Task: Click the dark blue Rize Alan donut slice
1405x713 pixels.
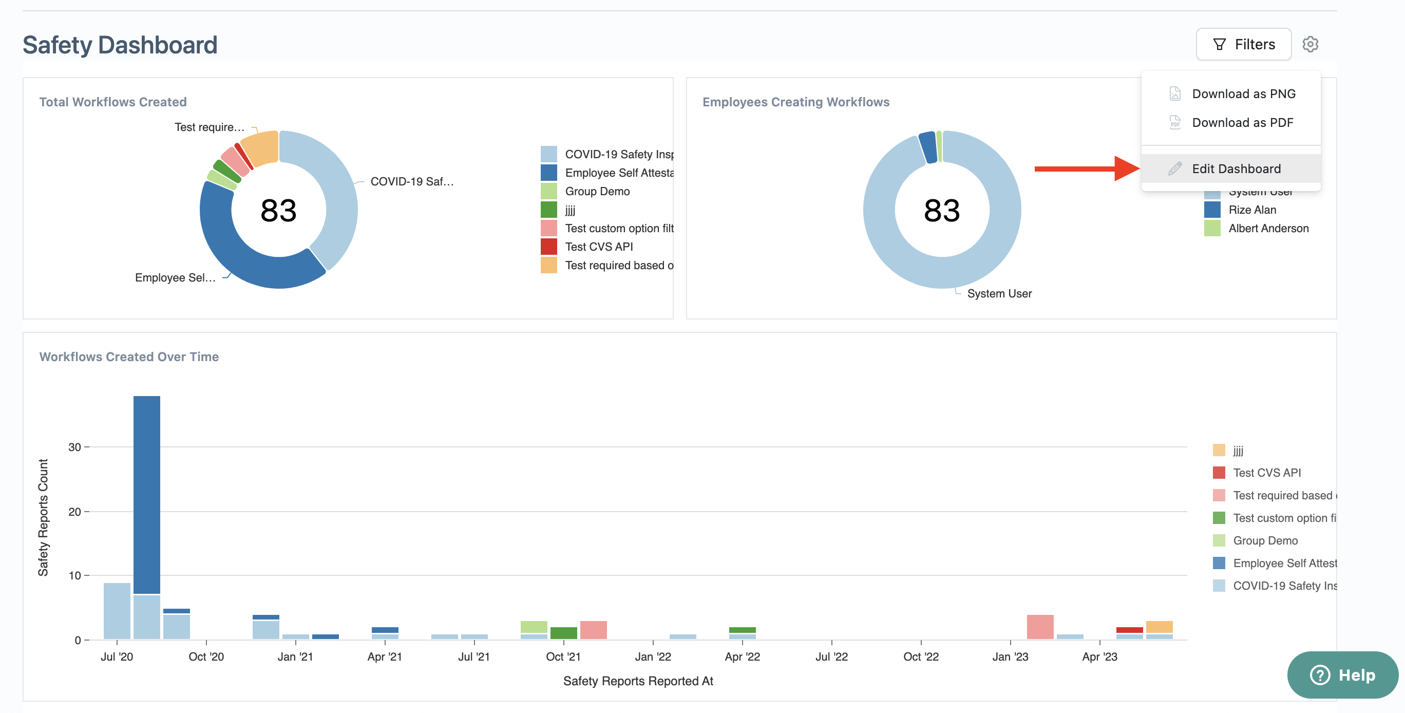Action: (x=928, y=147)
